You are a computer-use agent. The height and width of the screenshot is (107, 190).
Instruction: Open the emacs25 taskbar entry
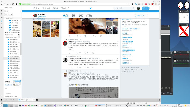click(x=59, y=106)
